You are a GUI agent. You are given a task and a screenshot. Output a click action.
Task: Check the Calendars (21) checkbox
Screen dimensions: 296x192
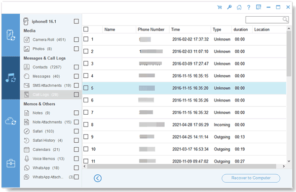pyautogui.click(x=76, y=150)
